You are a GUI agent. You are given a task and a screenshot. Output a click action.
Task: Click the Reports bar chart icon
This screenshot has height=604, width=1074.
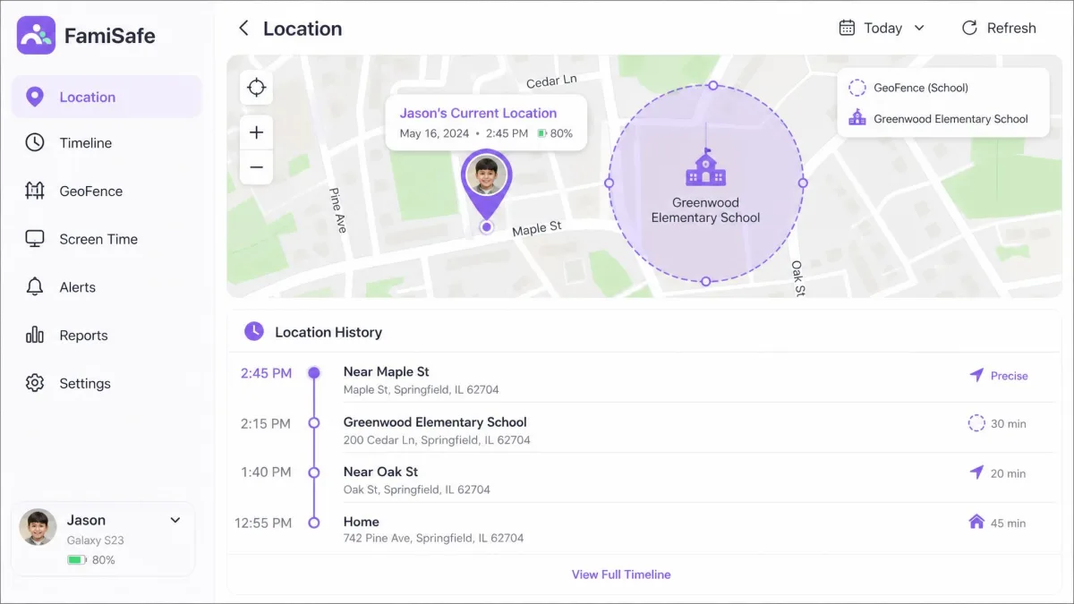pyautogui.click(x=35, y=335)
